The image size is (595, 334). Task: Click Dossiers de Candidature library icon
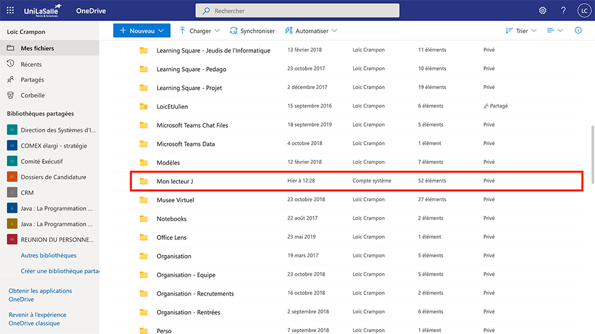pos(12,177)
